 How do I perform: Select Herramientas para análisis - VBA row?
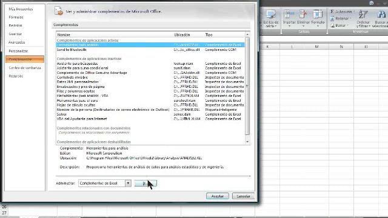150,96
